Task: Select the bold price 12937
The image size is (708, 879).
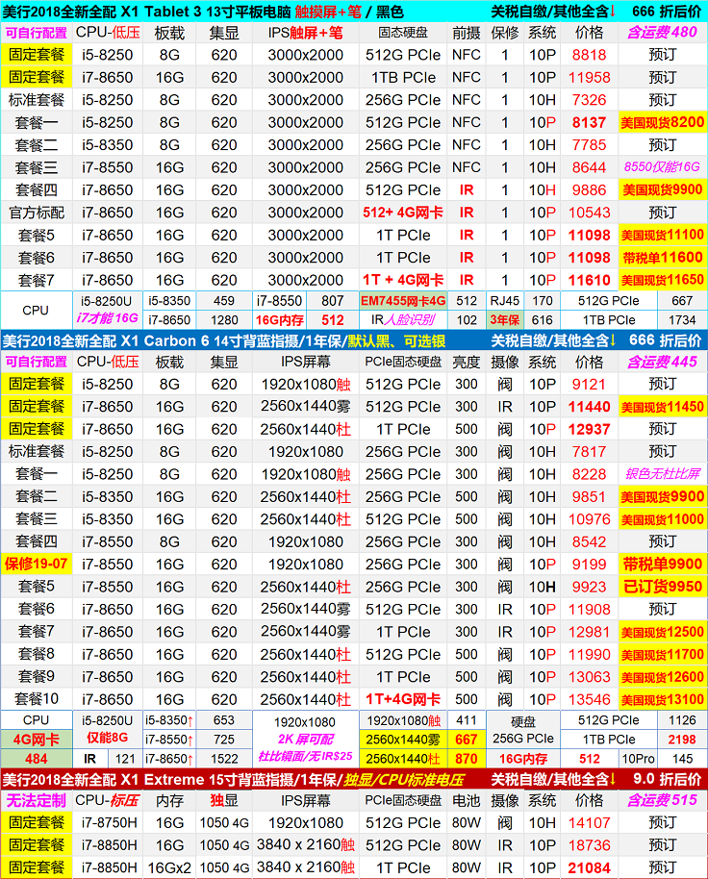Action: pos(589,430)
